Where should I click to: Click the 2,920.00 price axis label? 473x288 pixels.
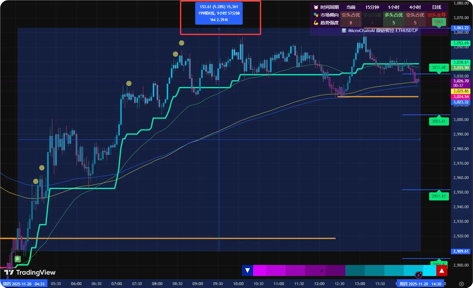coord(461,236)
